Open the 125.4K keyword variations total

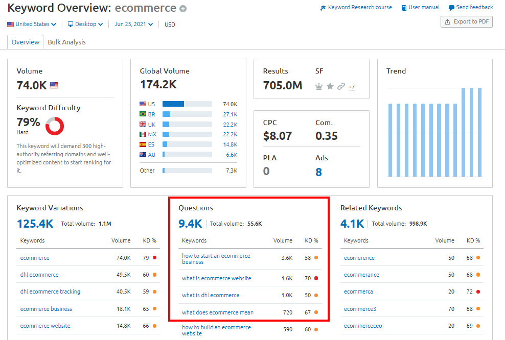coord(35,223)
